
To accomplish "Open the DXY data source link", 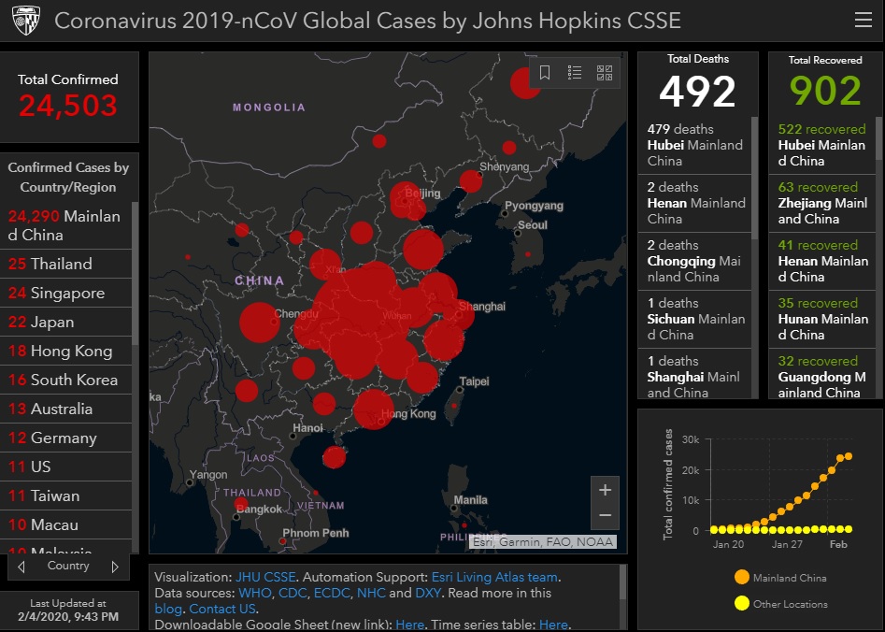I will coord(428,593).
